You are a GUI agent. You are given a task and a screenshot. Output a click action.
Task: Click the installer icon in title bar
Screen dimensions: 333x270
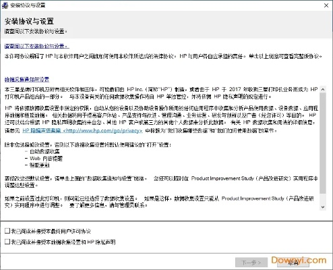(5, 5)
